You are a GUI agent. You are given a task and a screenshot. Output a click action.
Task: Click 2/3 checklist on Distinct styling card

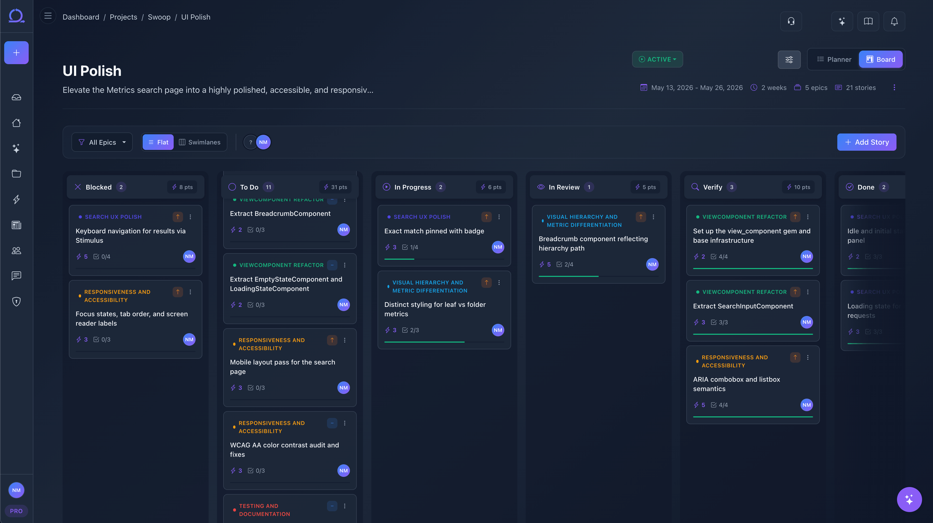(410, 330)
